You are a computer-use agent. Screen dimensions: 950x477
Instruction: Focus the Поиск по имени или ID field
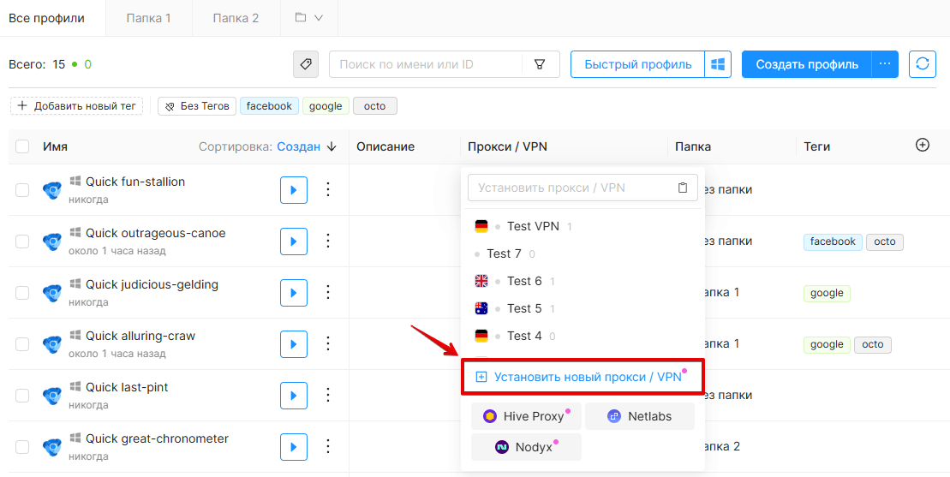pos(426,64)
